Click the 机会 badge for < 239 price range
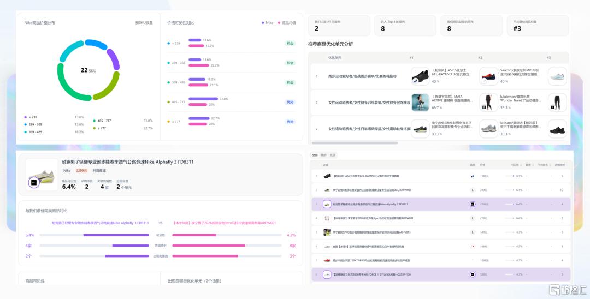590x299 pixels. coord(290,43)
